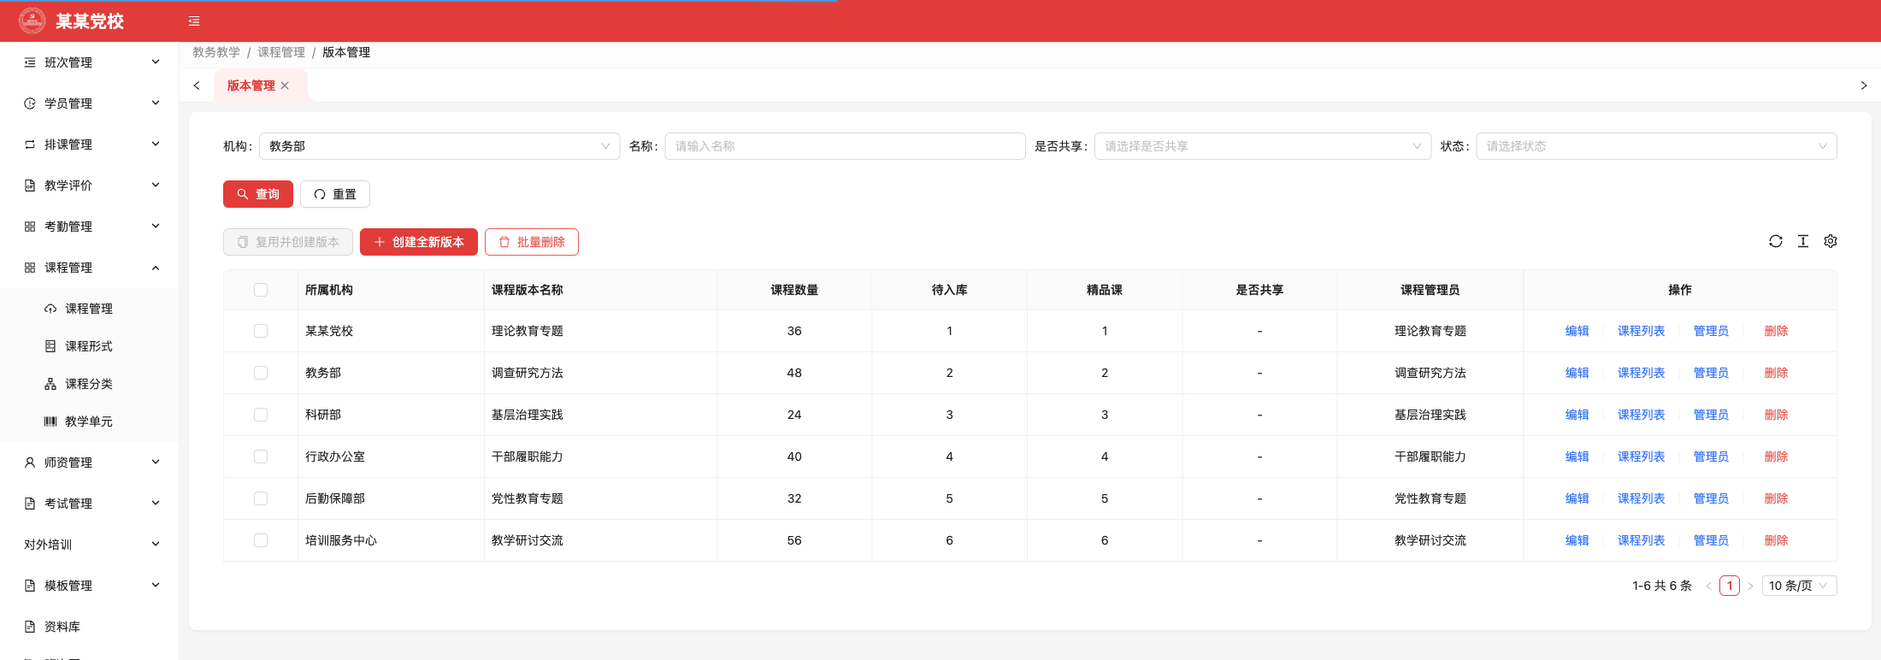
Task: Click the 排课管理 sidebar icon
Action: tap(30, 144)
